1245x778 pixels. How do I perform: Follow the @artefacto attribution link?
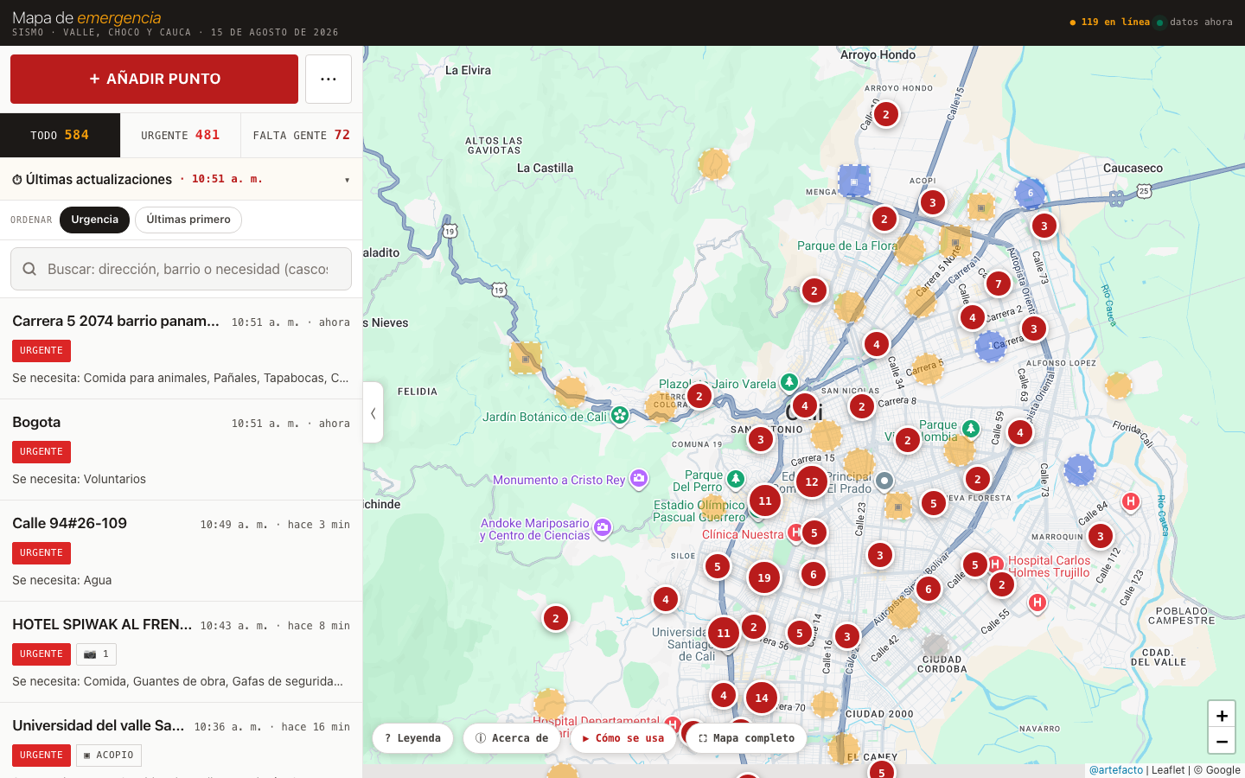[1115, 770]
